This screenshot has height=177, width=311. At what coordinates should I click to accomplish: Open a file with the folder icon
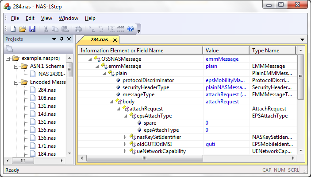point(23,29)
